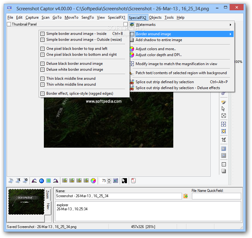The height and width of the screenshot is (238, 252).
Task: Rotate image counter-clockwise using triangle icon
Action: click(x=34, y=181)
